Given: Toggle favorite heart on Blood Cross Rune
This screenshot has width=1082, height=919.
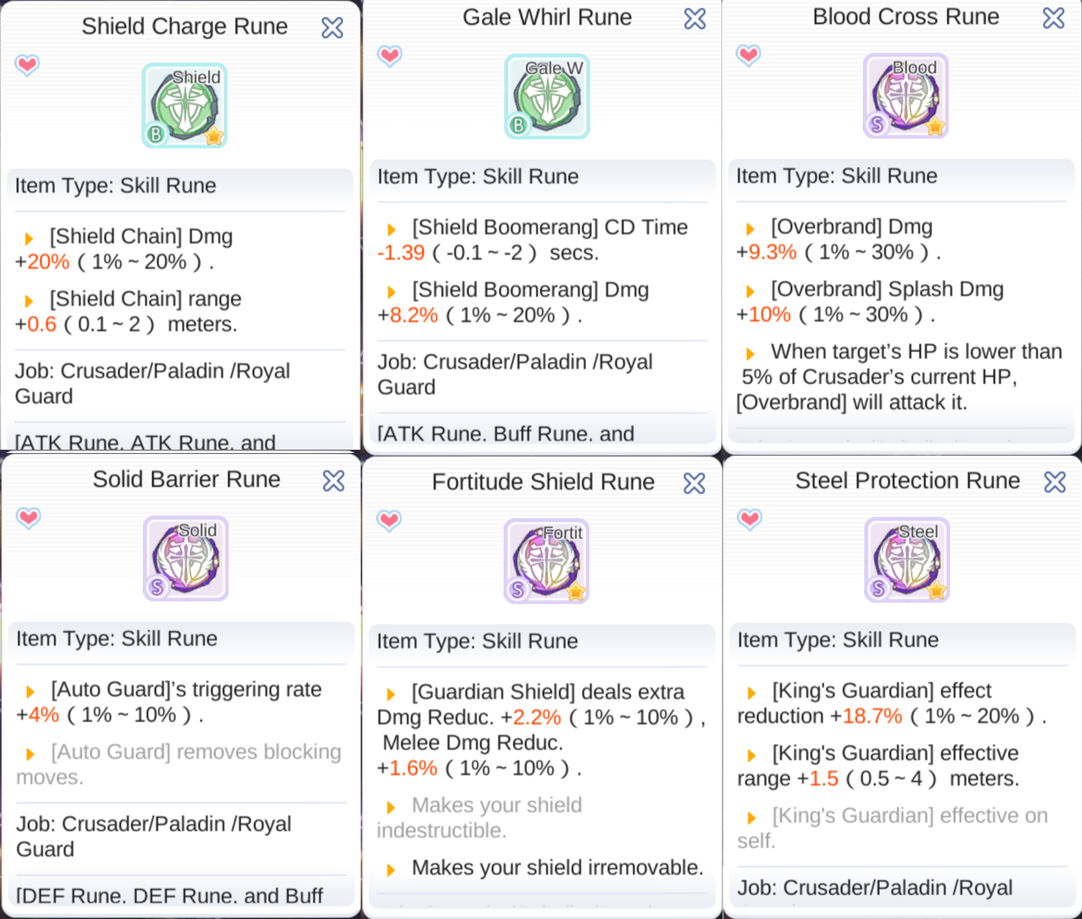Looking at the screenshot, I should point(749,55).
